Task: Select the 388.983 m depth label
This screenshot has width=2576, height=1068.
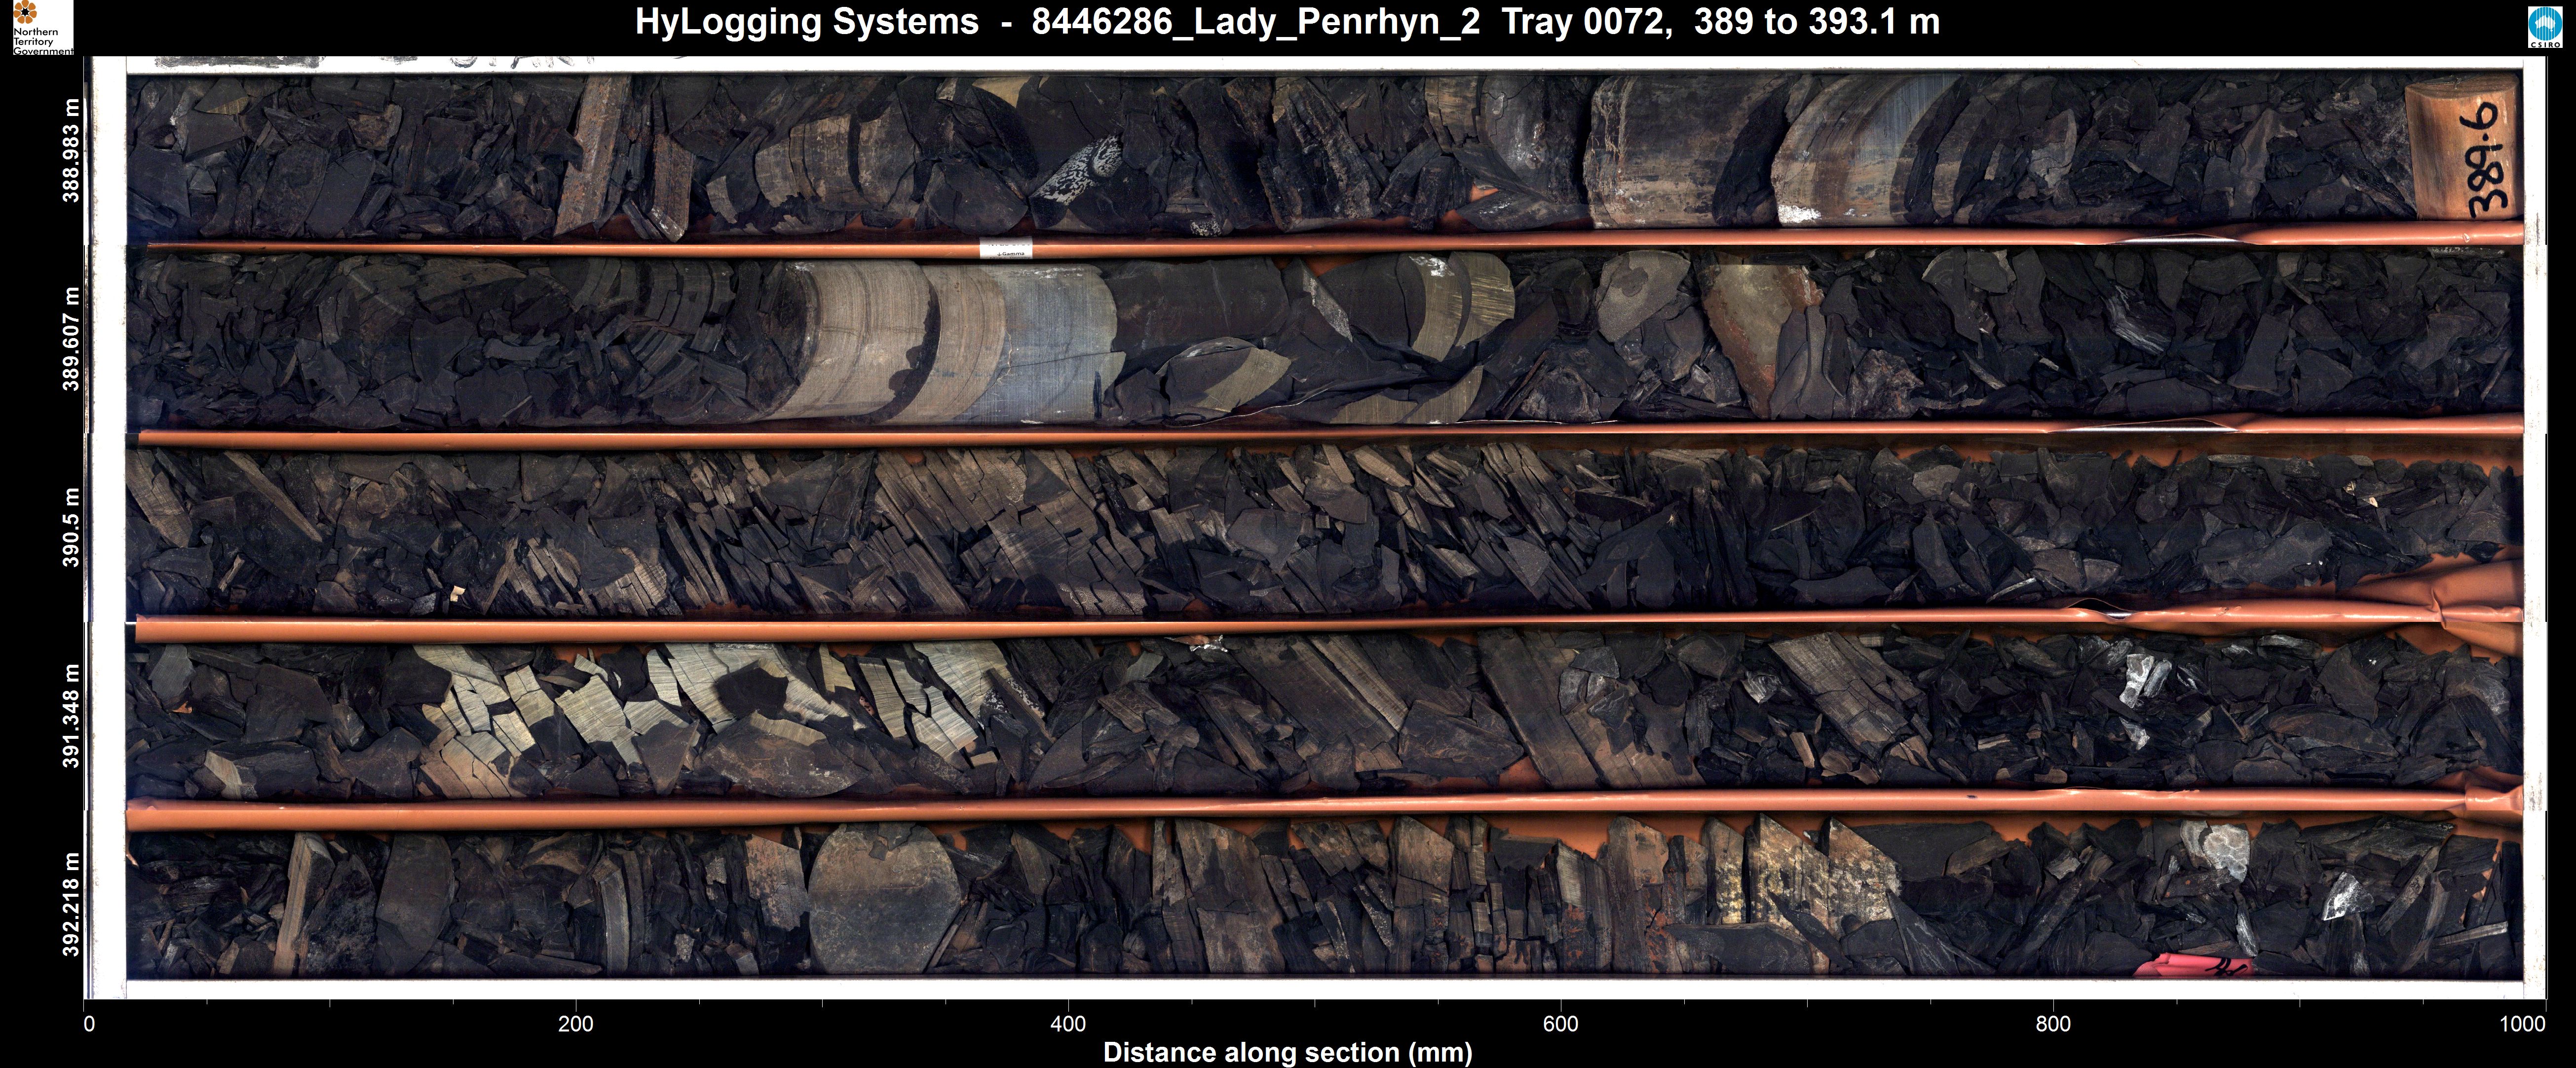Action: (71, 150)
